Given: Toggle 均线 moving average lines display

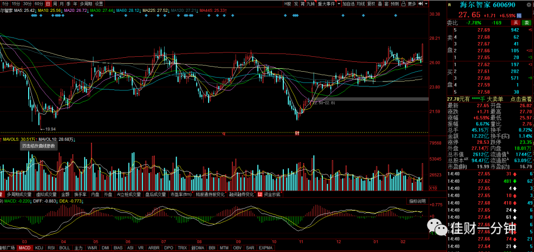Looking at the screenshot, I should click(360, 4).
